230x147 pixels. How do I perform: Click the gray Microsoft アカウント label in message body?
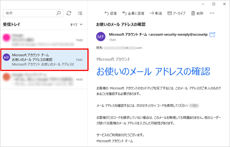pyautogui.click(x=113, y=59)
